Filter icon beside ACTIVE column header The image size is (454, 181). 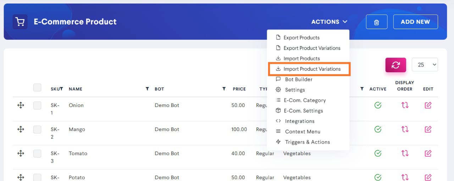[x=362, y=89]
